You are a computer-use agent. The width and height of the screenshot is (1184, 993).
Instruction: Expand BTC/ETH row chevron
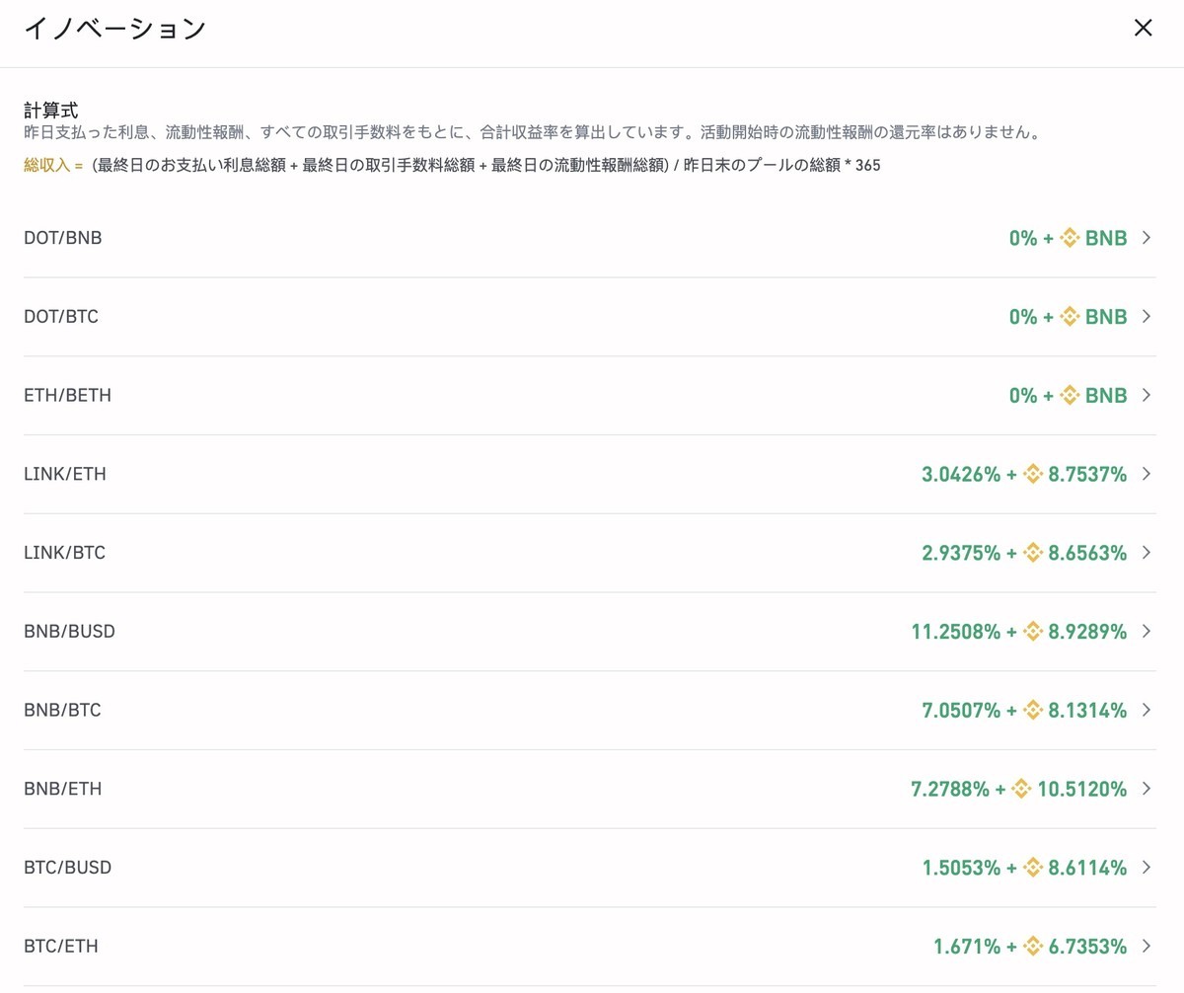(x=1147, y=947)
